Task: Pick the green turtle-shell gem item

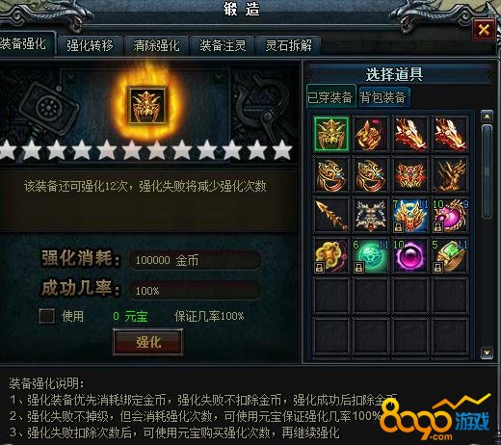Action: [x=371, y=256]
